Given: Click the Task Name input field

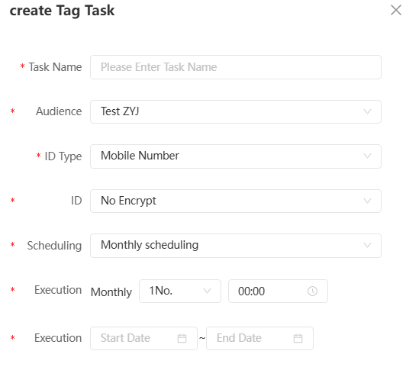Looking at the screenshot, I should 235,67.
